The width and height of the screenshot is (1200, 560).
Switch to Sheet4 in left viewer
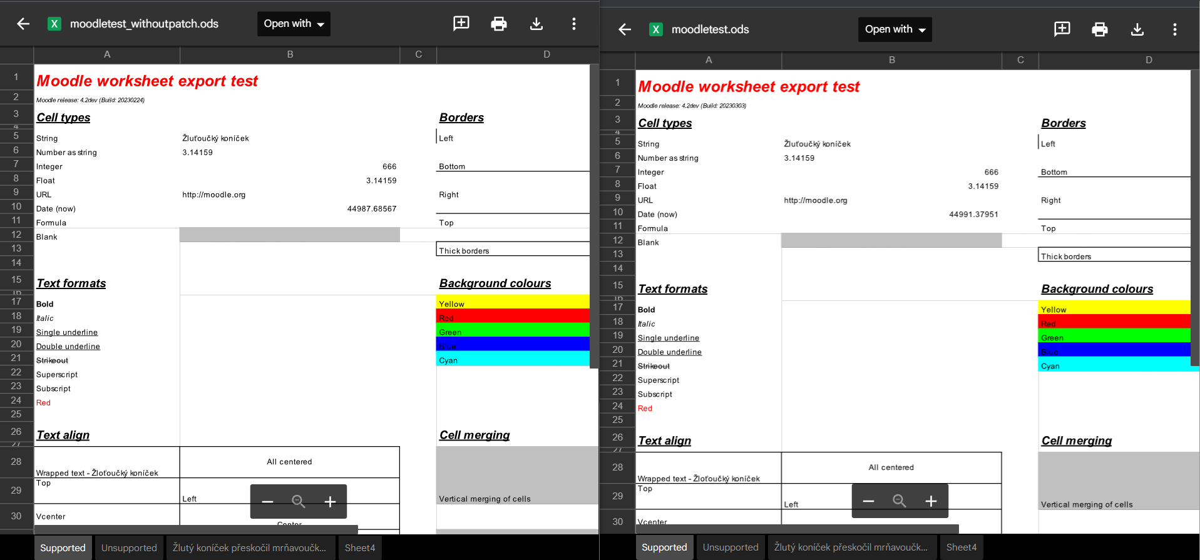click(360, 547)
